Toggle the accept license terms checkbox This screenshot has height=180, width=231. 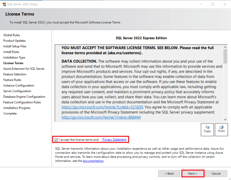[56, 140]
